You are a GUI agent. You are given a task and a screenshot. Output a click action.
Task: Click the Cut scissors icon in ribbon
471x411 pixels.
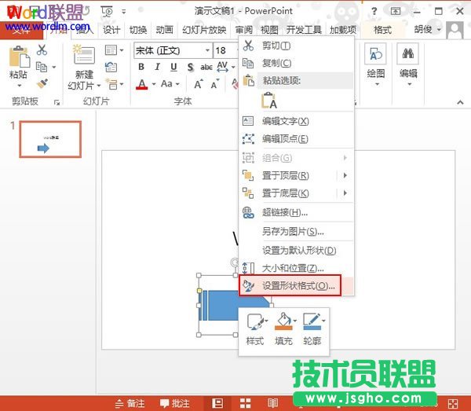tap(42, 50)
